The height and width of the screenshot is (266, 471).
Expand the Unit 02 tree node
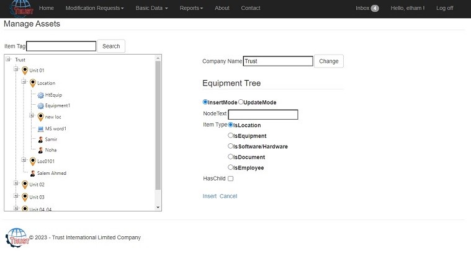[x=16, y=184]
